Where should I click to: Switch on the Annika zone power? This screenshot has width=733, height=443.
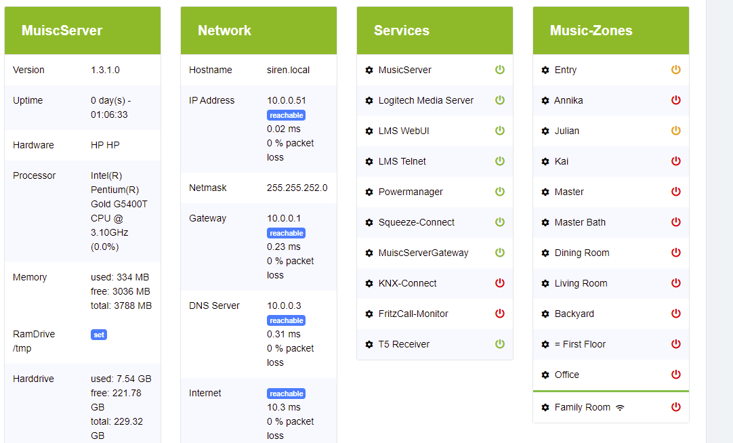(x=675, y=100)
